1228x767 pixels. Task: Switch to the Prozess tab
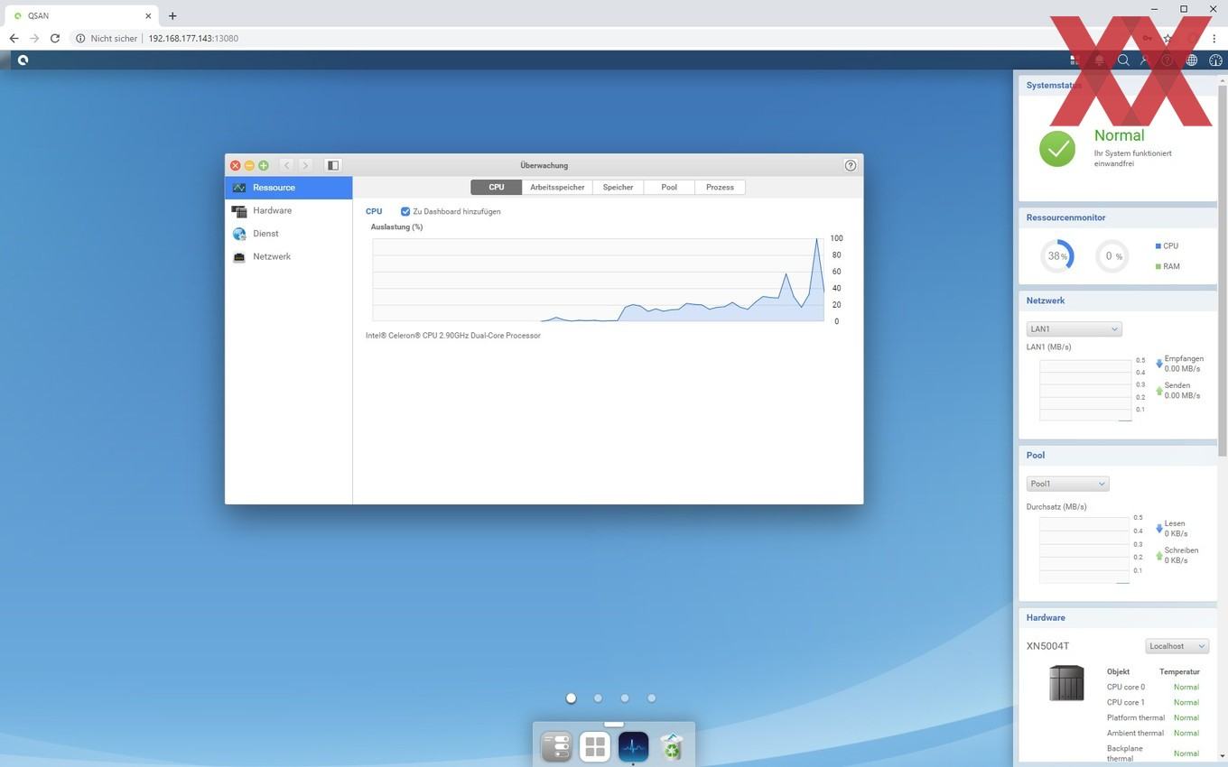(720, 187)
